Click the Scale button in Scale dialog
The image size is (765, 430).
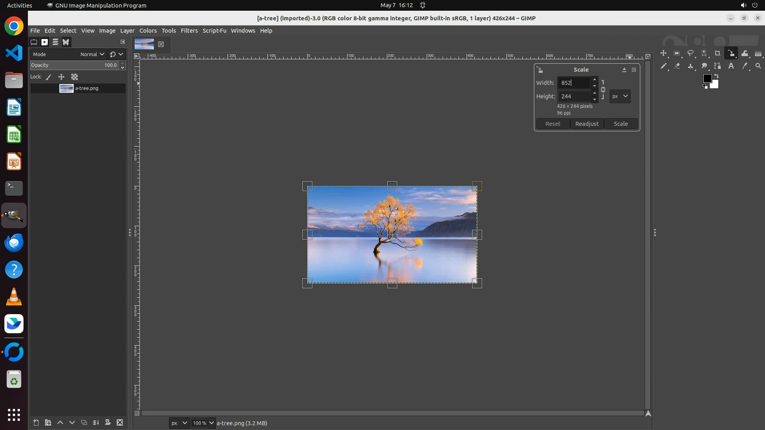[620, 124]
